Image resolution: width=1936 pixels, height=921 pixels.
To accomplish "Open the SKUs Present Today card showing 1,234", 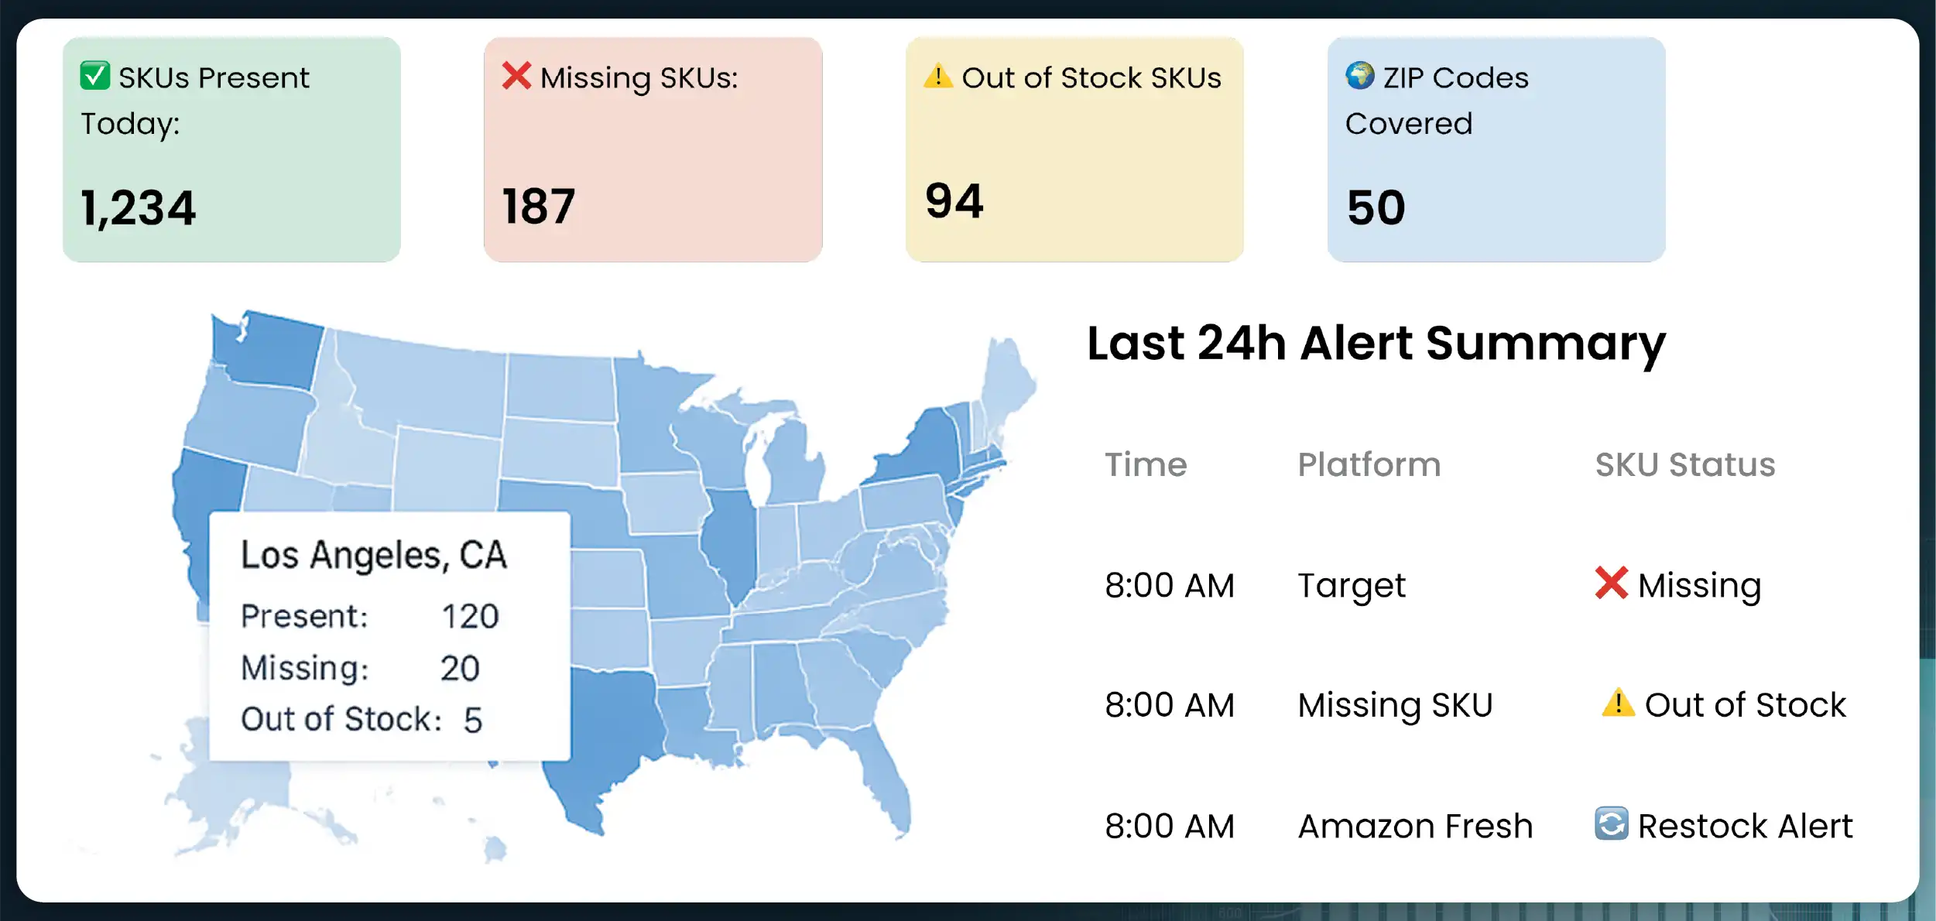I will (231, 149).
